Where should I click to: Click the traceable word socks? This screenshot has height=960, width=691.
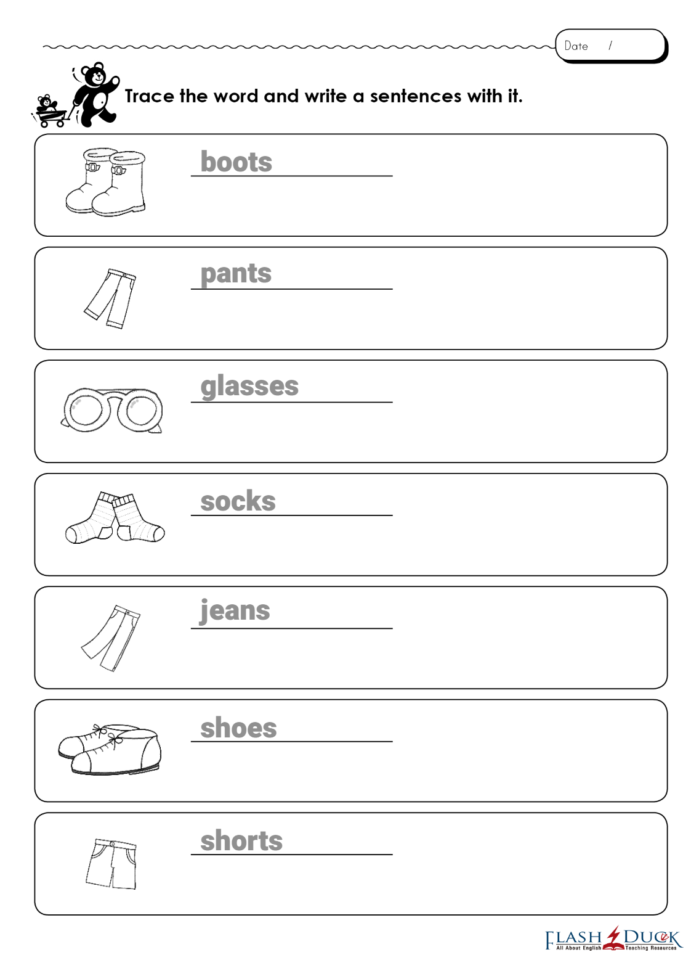[238, 501]
